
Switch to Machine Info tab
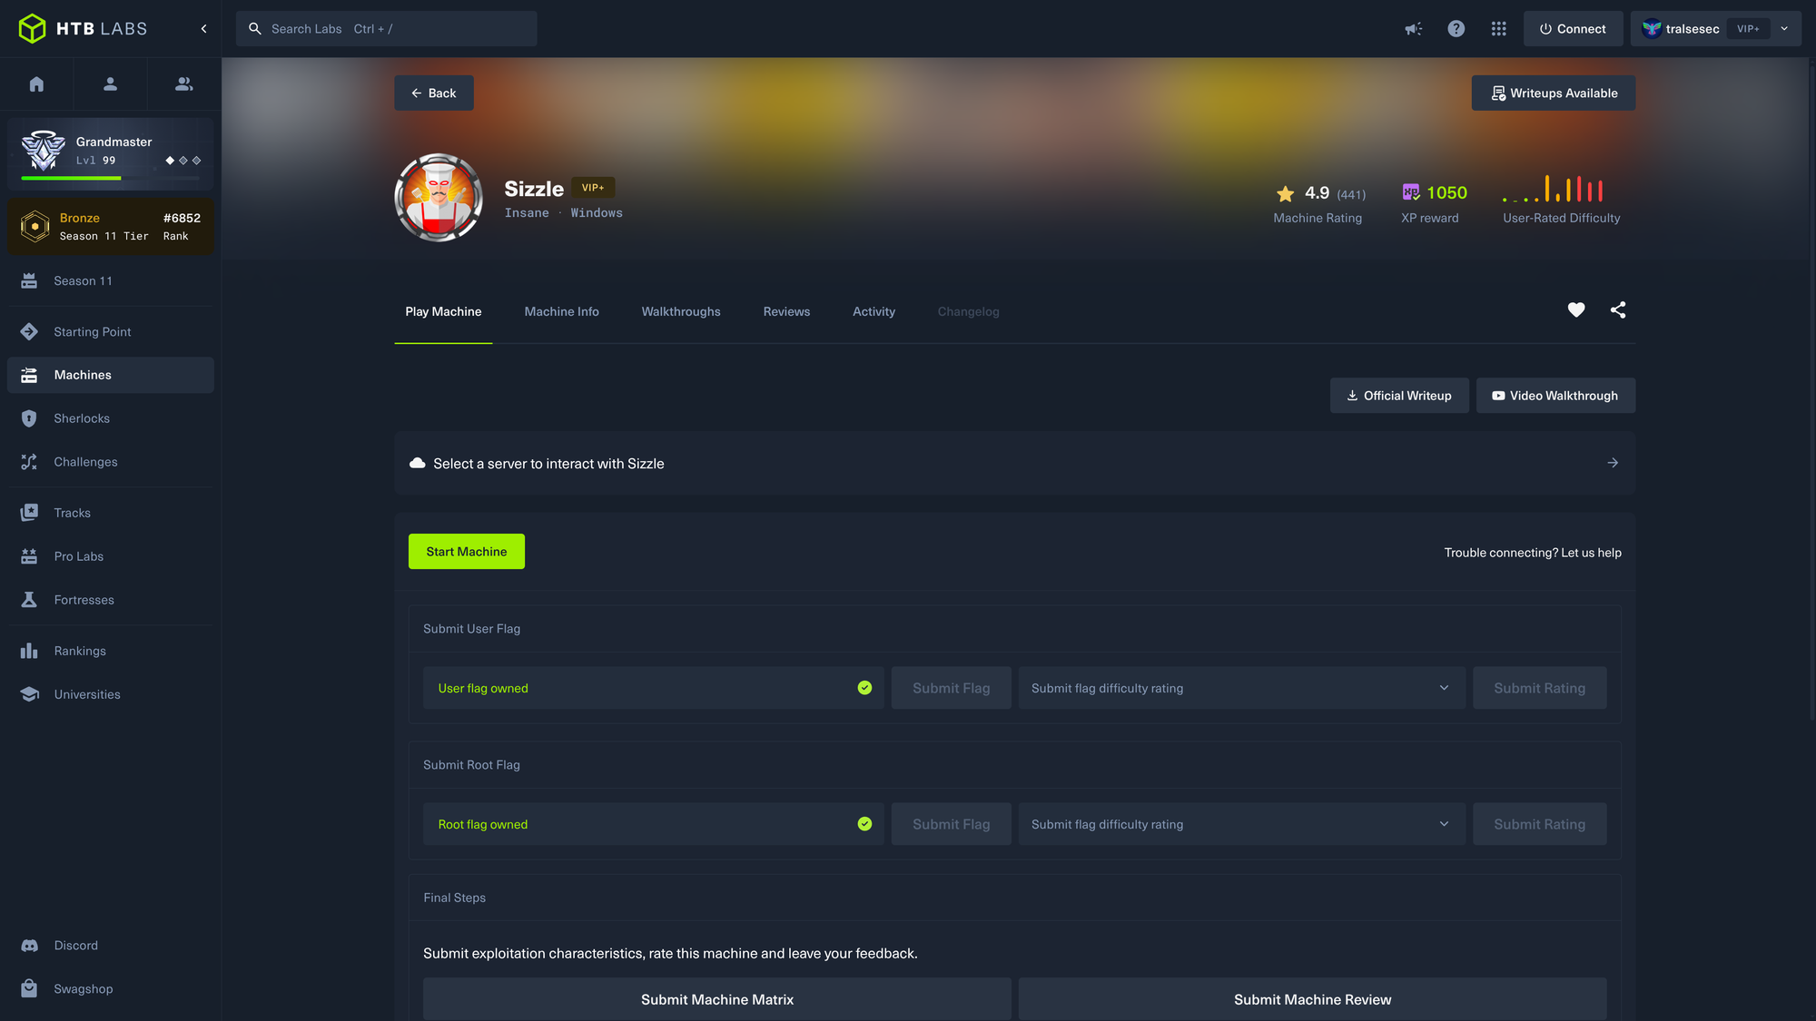pos(561,311)
